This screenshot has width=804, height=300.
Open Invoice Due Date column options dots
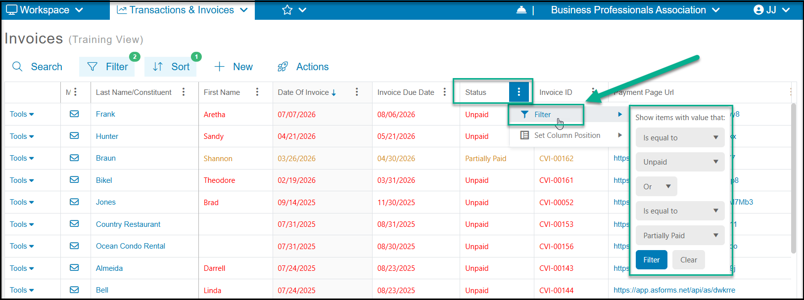pyautogui.click(x=444, y=92)
